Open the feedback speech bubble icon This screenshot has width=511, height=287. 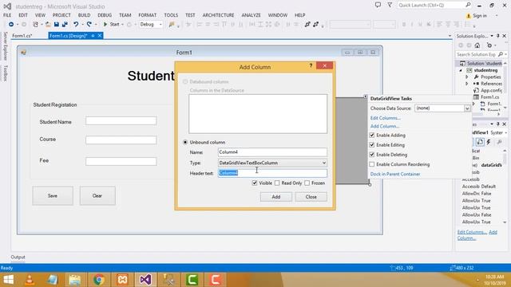point(378,5)
